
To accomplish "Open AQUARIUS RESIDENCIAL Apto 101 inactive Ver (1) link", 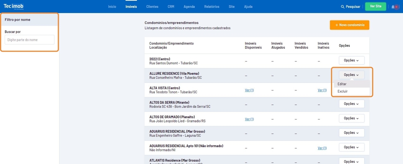I will tap(322, 148).
